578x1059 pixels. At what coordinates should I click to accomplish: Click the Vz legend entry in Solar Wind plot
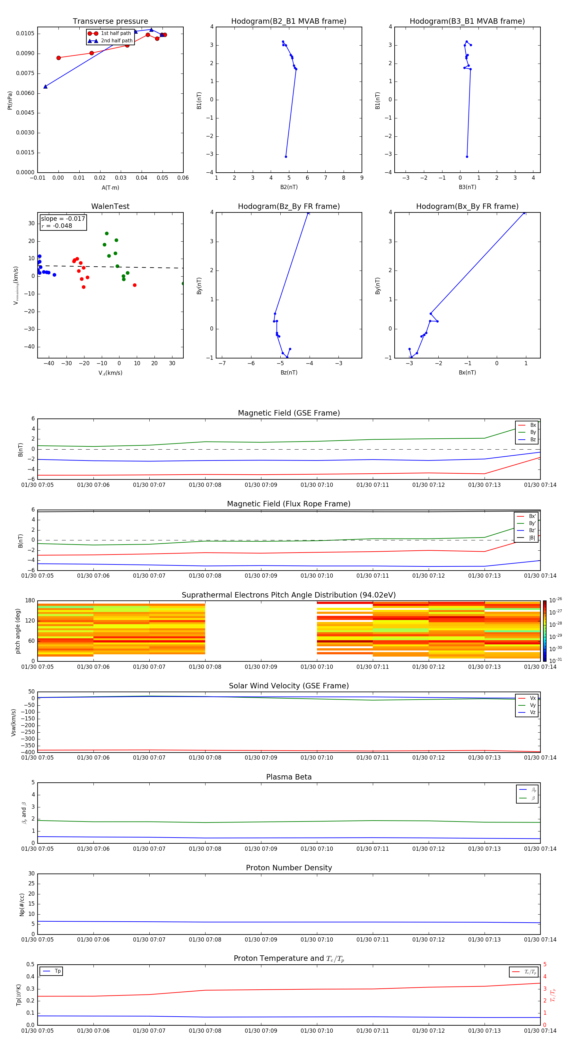[527, 712]
